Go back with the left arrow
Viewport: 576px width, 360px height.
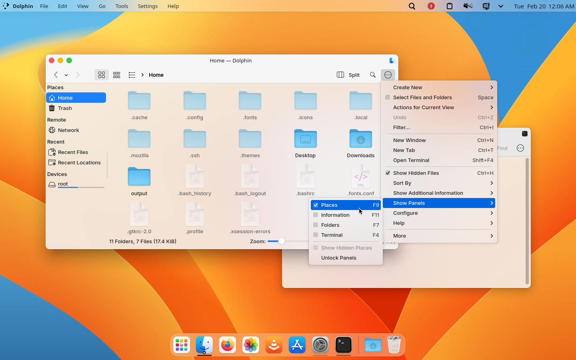56,75
